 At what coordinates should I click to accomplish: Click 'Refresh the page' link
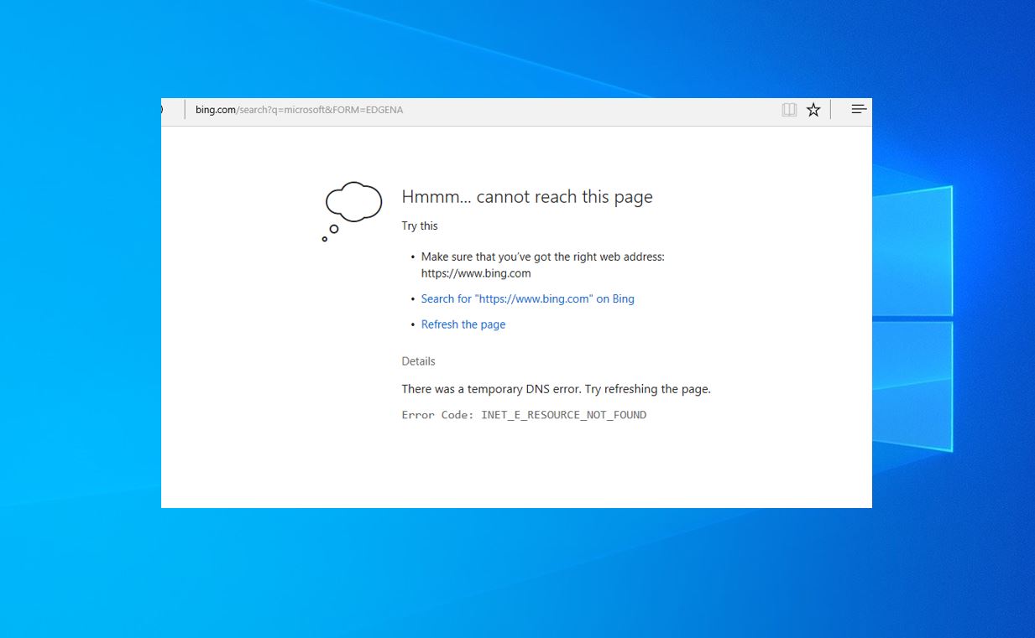(463, 324)
